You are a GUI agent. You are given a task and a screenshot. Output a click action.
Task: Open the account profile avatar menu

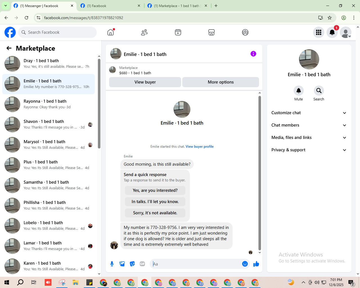click(346, 32)
